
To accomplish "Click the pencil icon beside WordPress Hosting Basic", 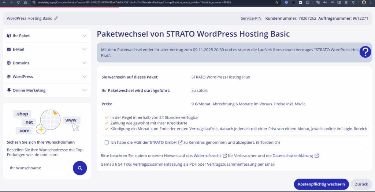I will coord(56,18).
